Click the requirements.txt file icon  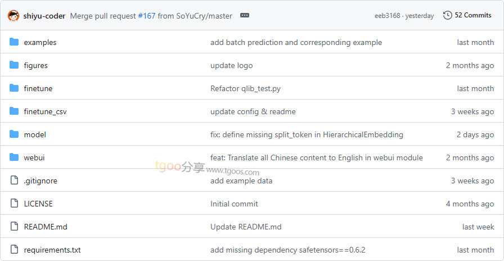click(14, 250)
